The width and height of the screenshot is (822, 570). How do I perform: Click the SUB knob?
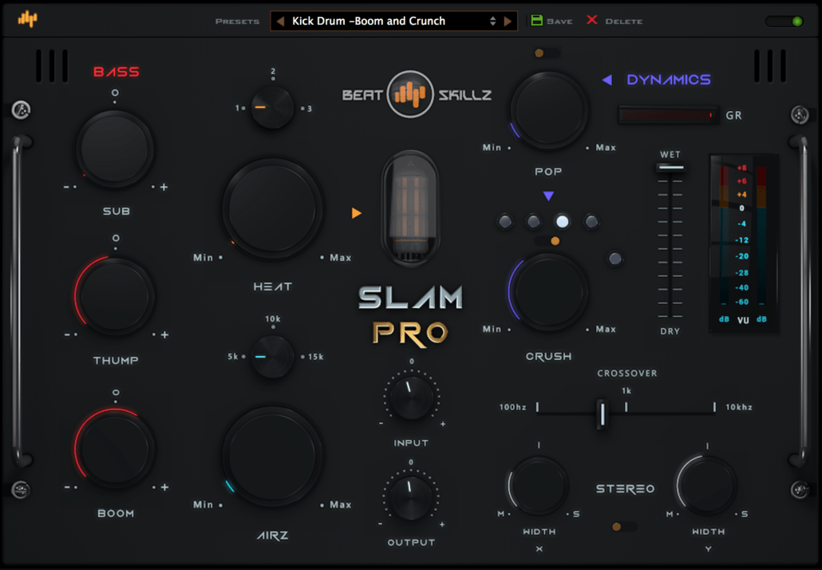point(114,149)
